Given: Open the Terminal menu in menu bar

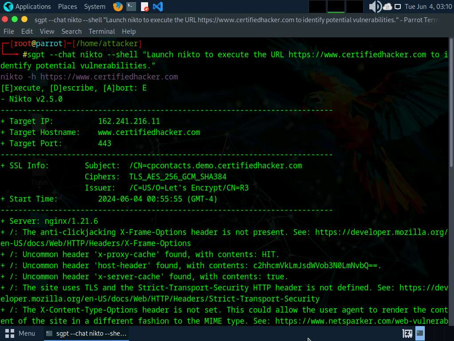Looking at the screenshot, I should pos(102,32).
